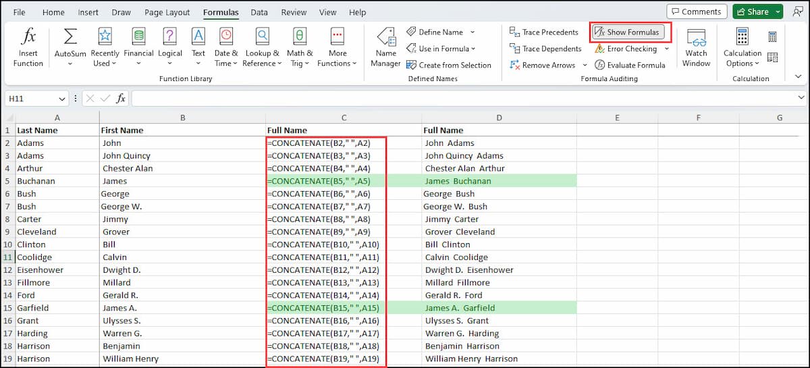Switch to the View tab
Image resolution: width=810 pixels, height=368 pixels.
click(x=327, y=12)
